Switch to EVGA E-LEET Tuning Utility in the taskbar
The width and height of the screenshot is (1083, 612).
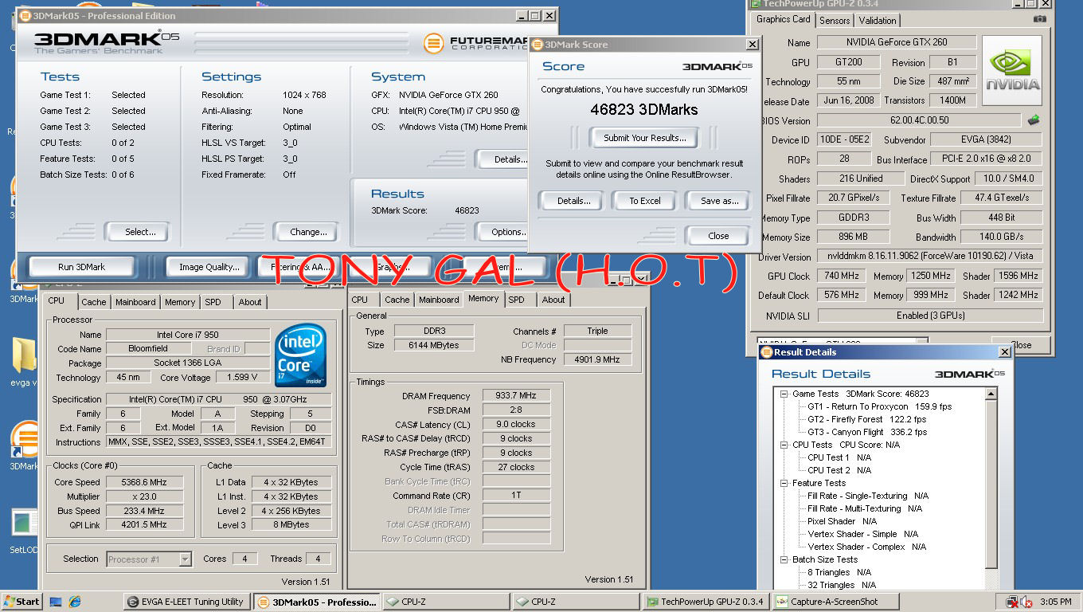[x=186, y=602]
